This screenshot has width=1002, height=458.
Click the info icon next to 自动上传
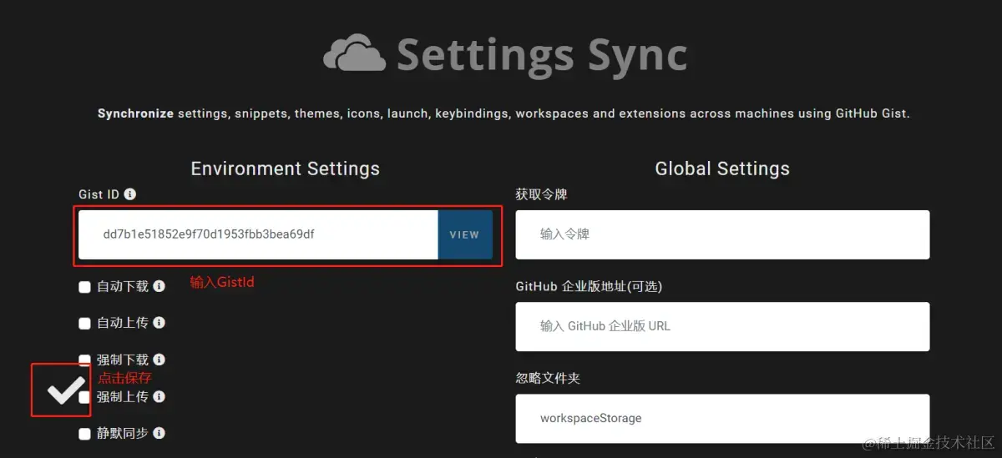coord(159,323)
